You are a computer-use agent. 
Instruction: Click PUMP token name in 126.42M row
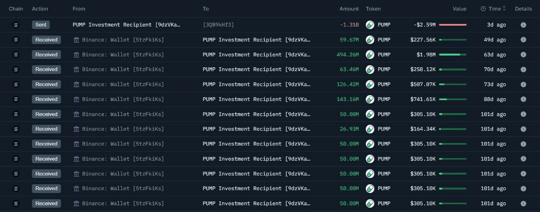click(384, 85)
